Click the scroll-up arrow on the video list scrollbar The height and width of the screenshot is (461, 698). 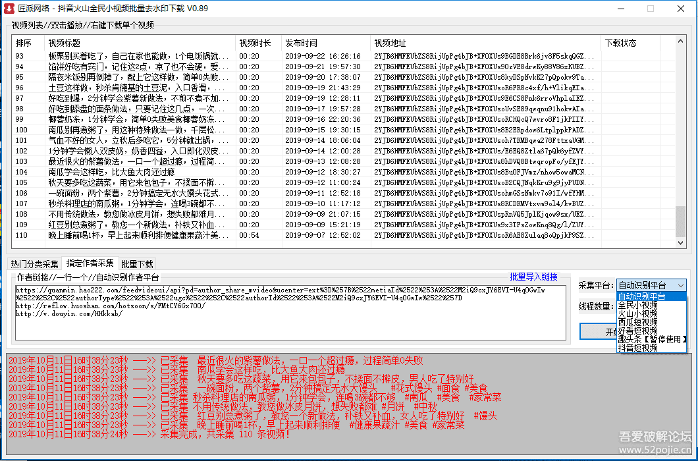click(680, 41)
